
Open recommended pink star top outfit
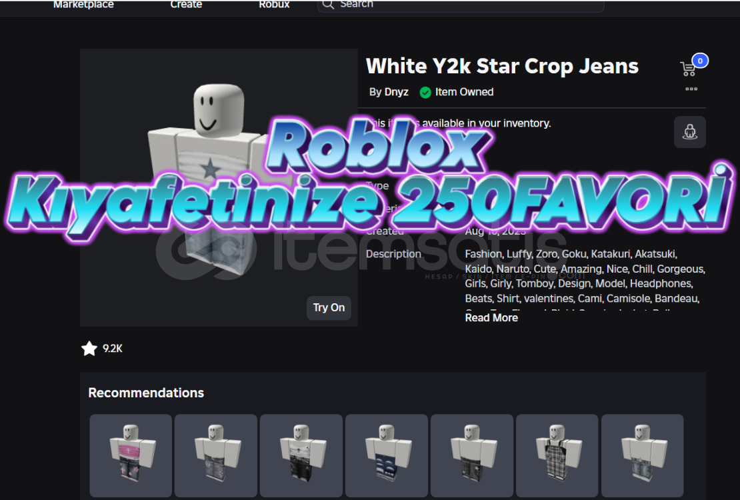[x=131, y=455]
